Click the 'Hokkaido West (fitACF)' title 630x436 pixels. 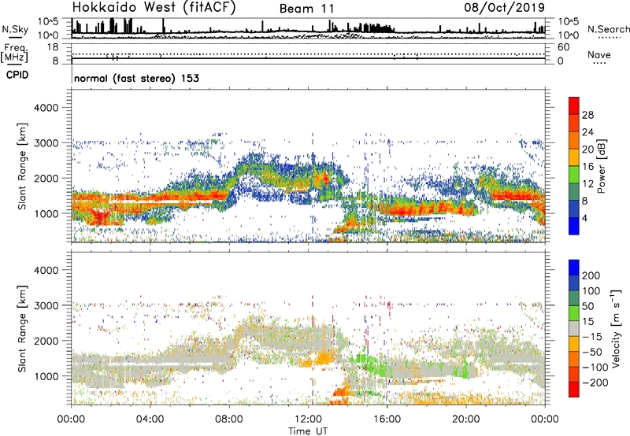coord(154,8)
